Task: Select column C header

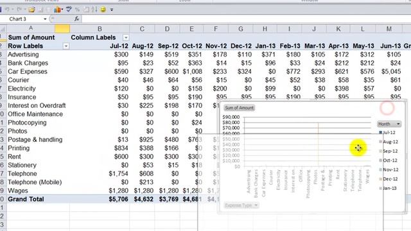Action: click(x=142, y=29)
